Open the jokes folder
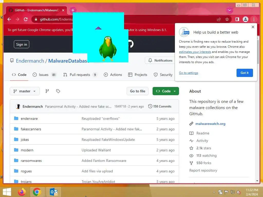263x197 pixels. 25,140
